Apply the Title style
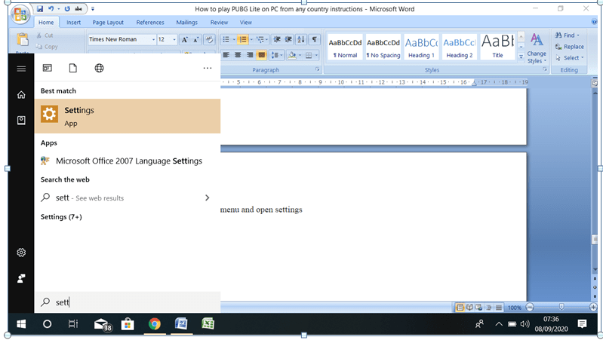The width and height of the screenshot is (603, 340). (497, 47)
